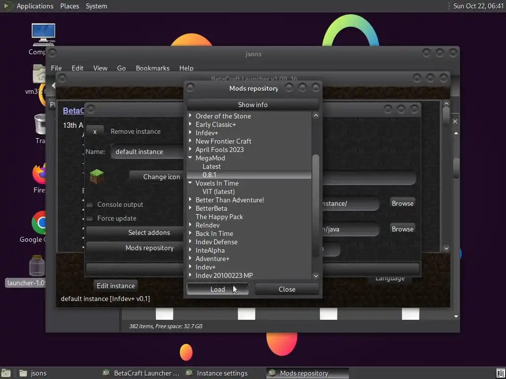Screen dimensions: 506x379
Task: Switch to BetaCraft Launcher taskbar entry
Action: 141,373
